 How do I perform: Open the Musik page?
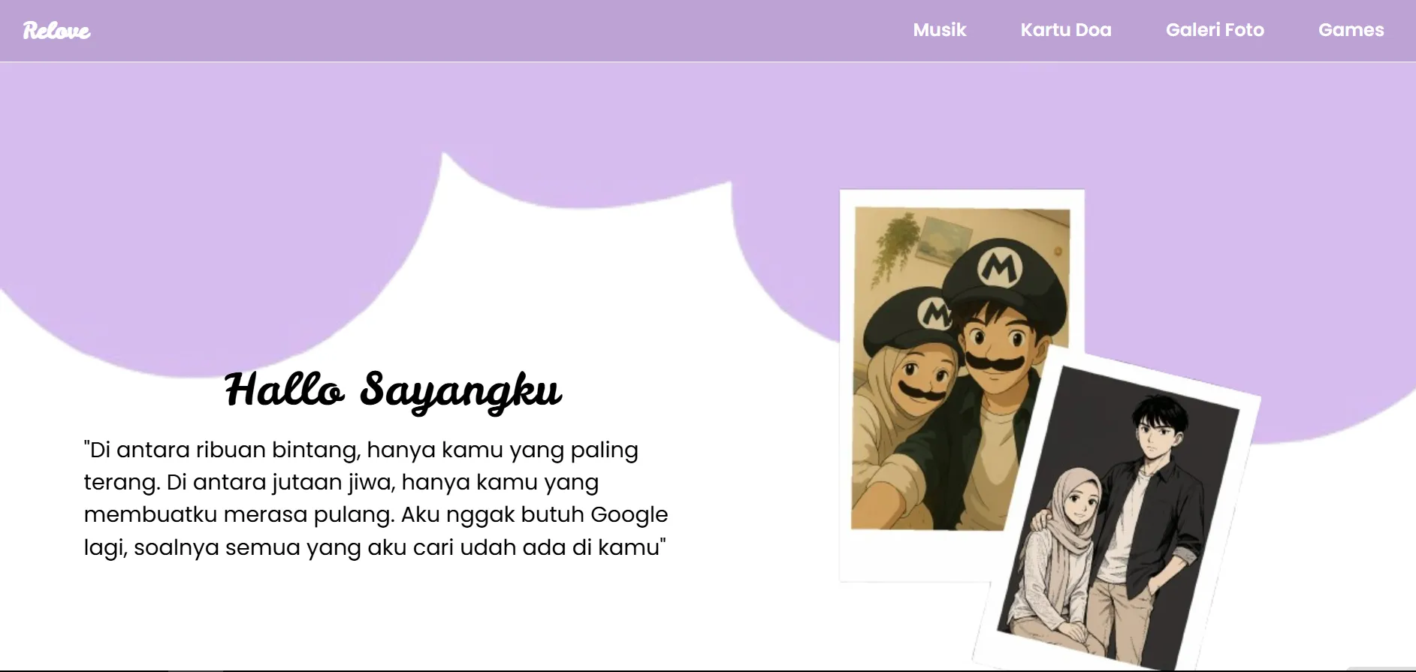coord(939,30)
